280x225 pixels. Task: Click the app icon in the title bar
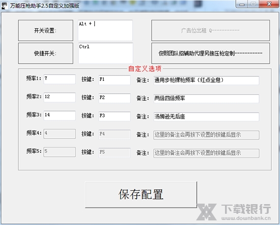click(4, 6)
